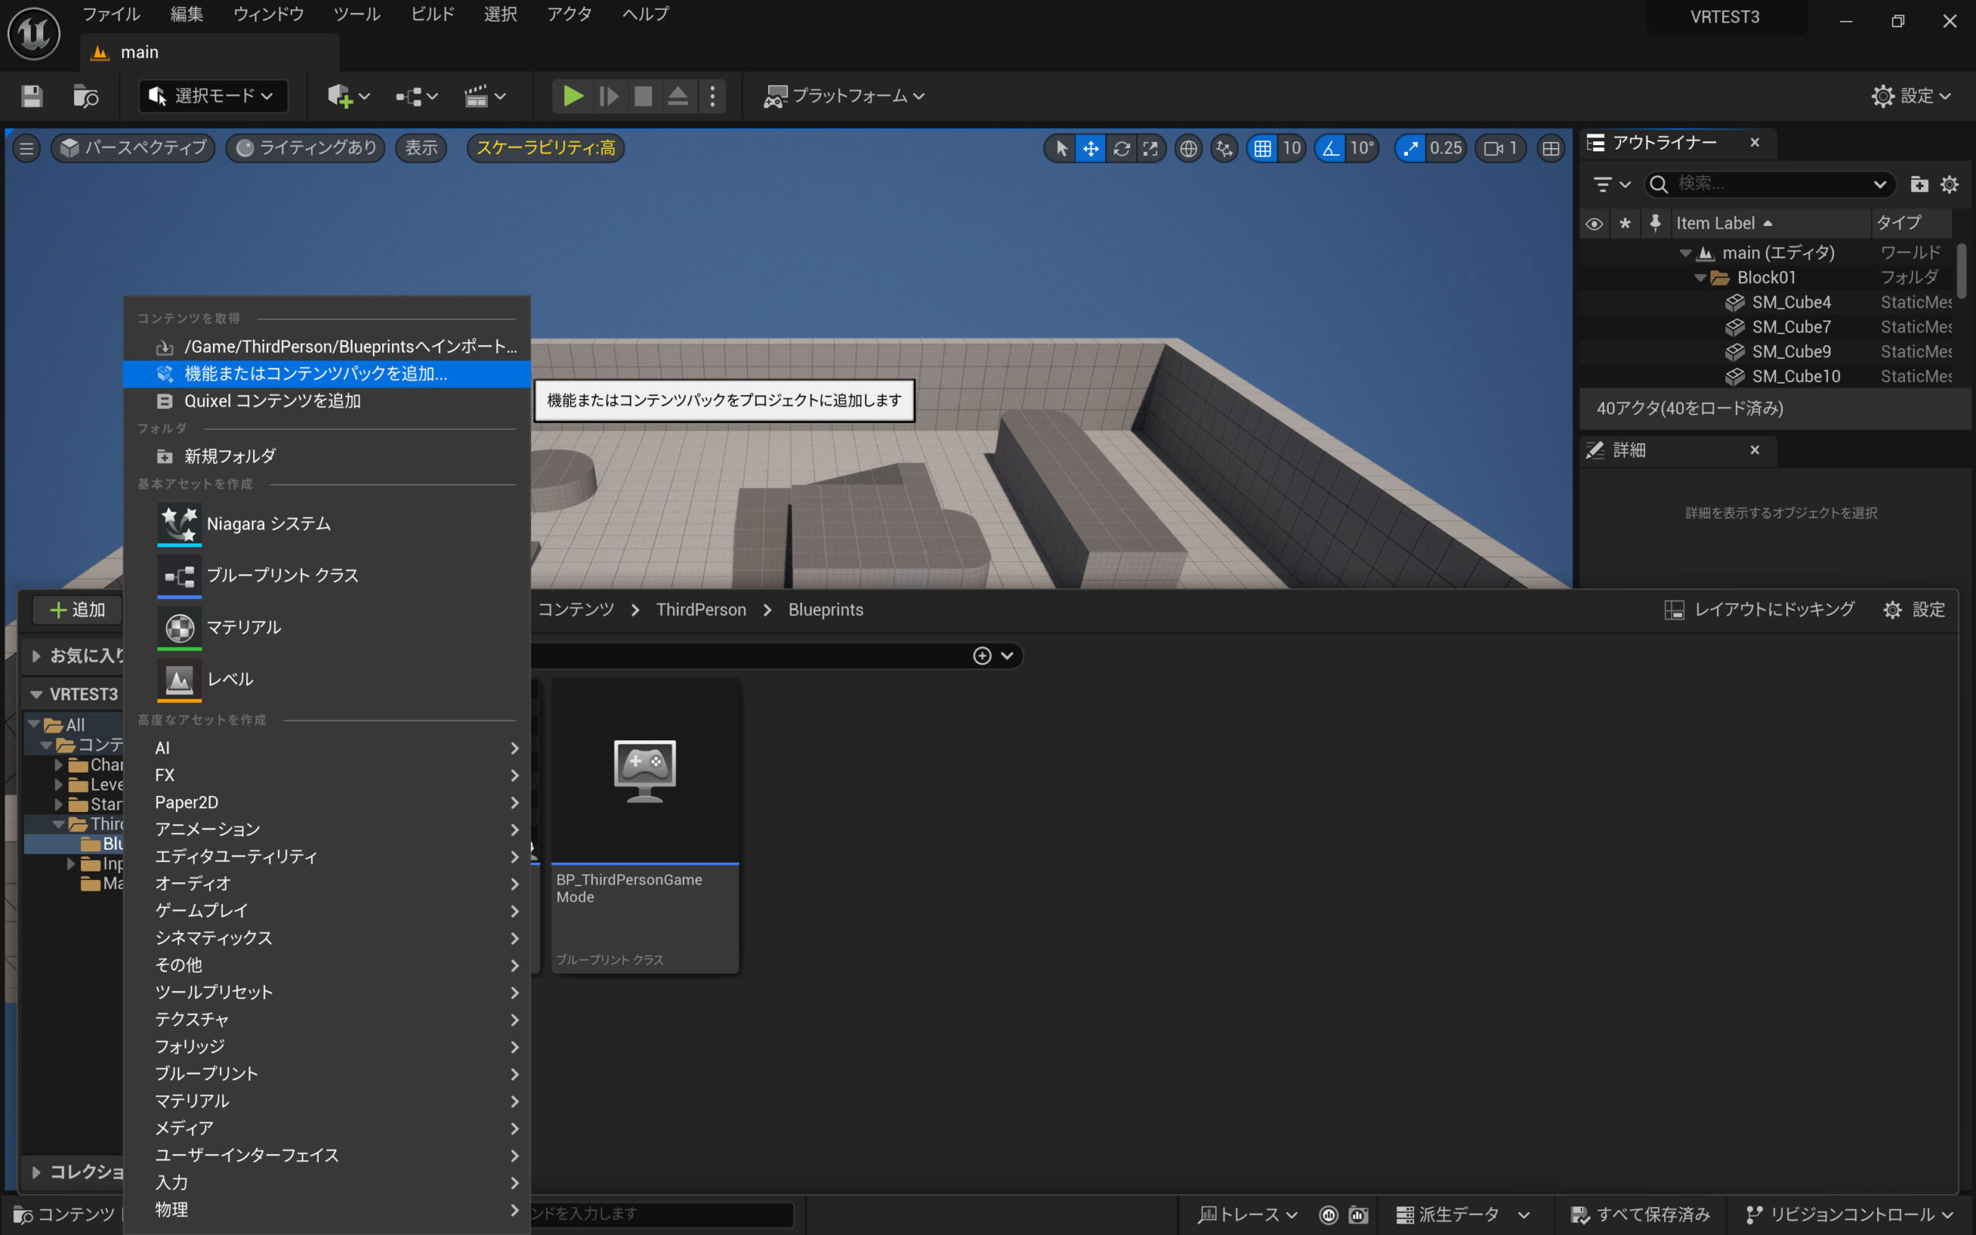Collapse the Block01 folder in Outliner

point(1700,278)
